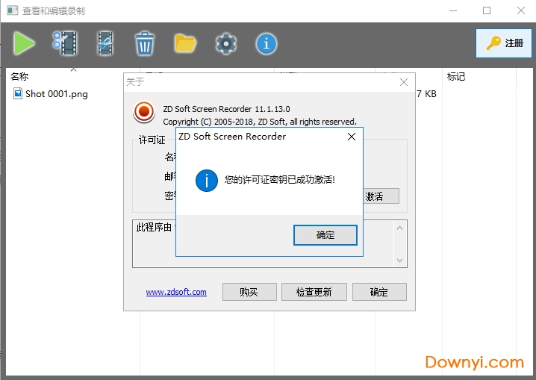
Task: Select the join video clips icon
Action: click(105, 43)
